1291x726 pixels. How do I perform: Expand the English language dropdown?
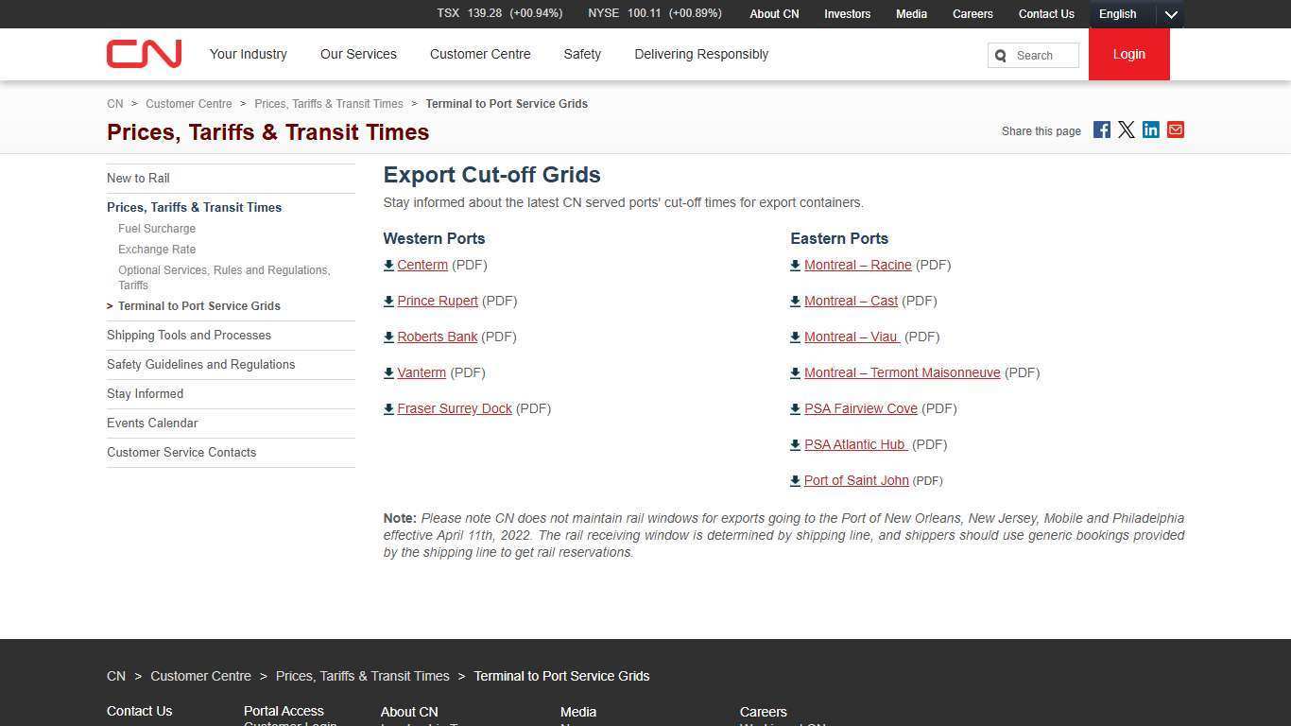click(1170, 14)
